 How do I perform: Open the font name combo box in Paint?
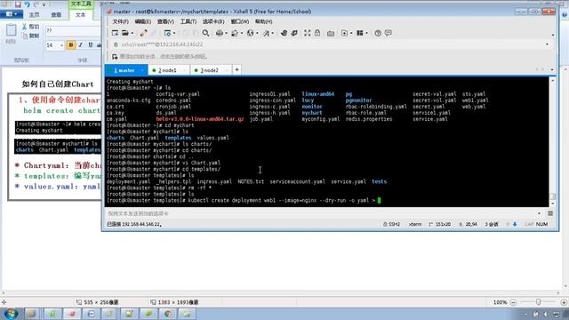(73, 31)
